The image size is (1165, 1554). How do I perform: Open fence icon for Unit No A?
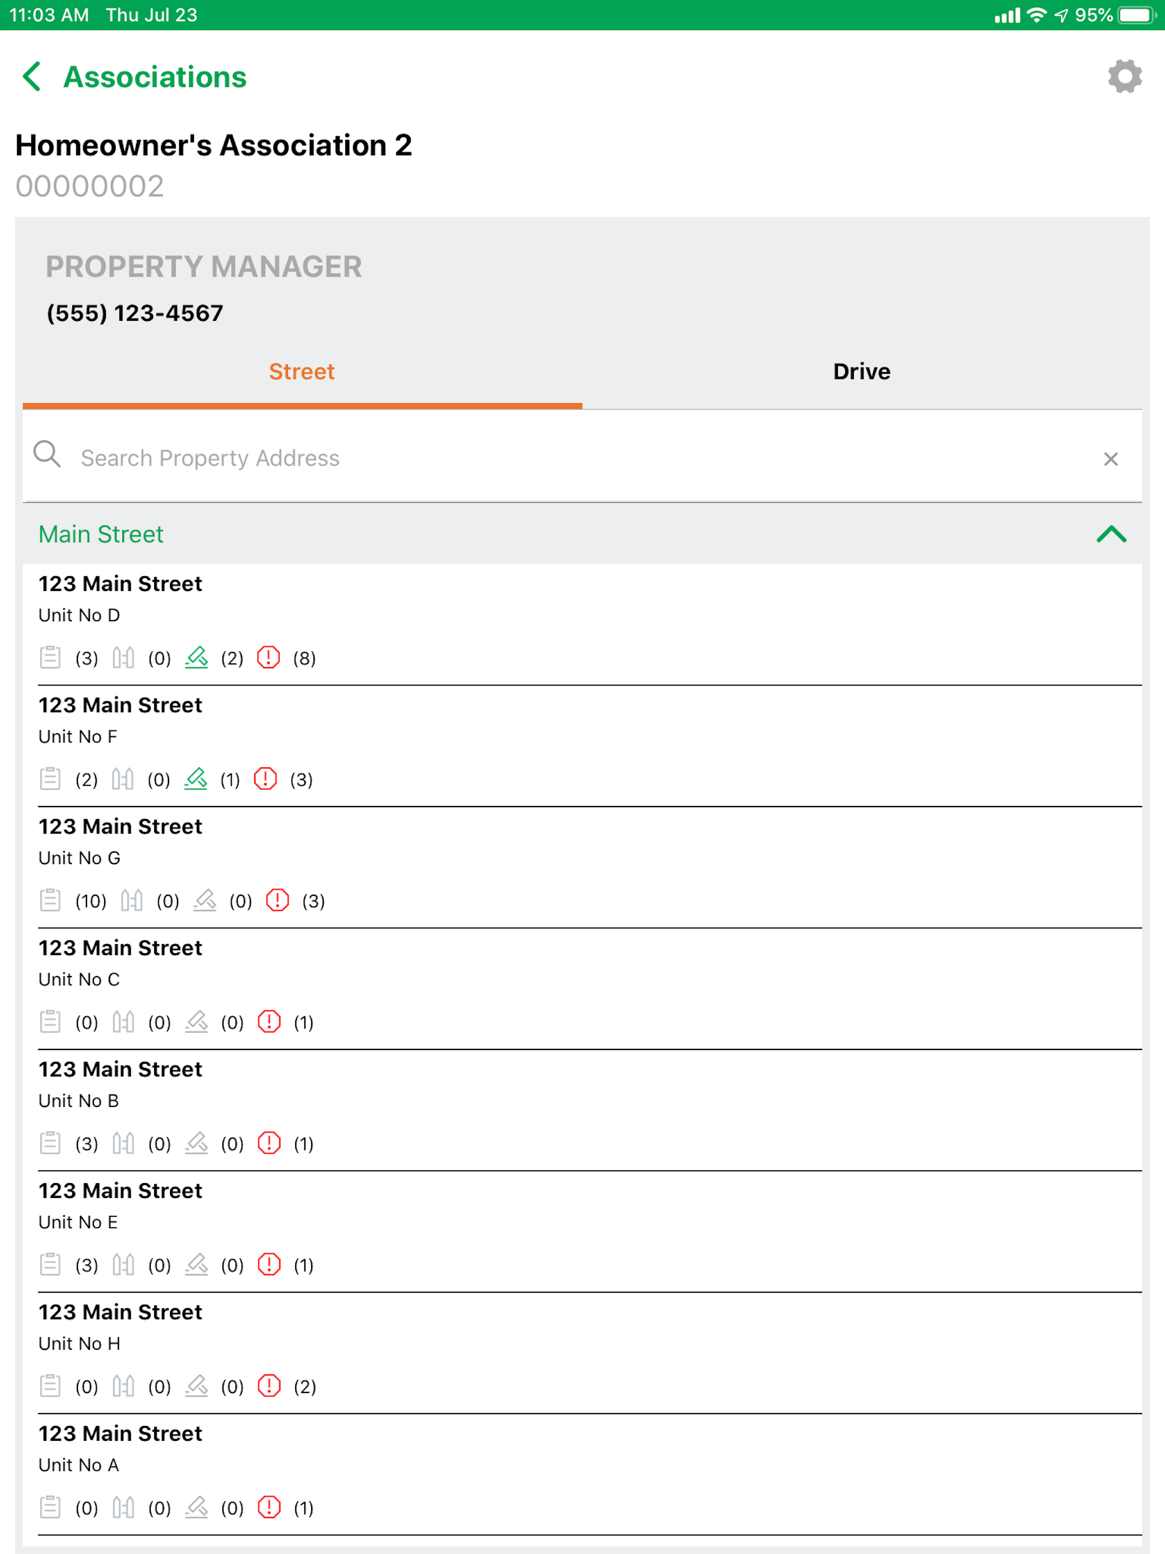click(x=123, y=1507)
